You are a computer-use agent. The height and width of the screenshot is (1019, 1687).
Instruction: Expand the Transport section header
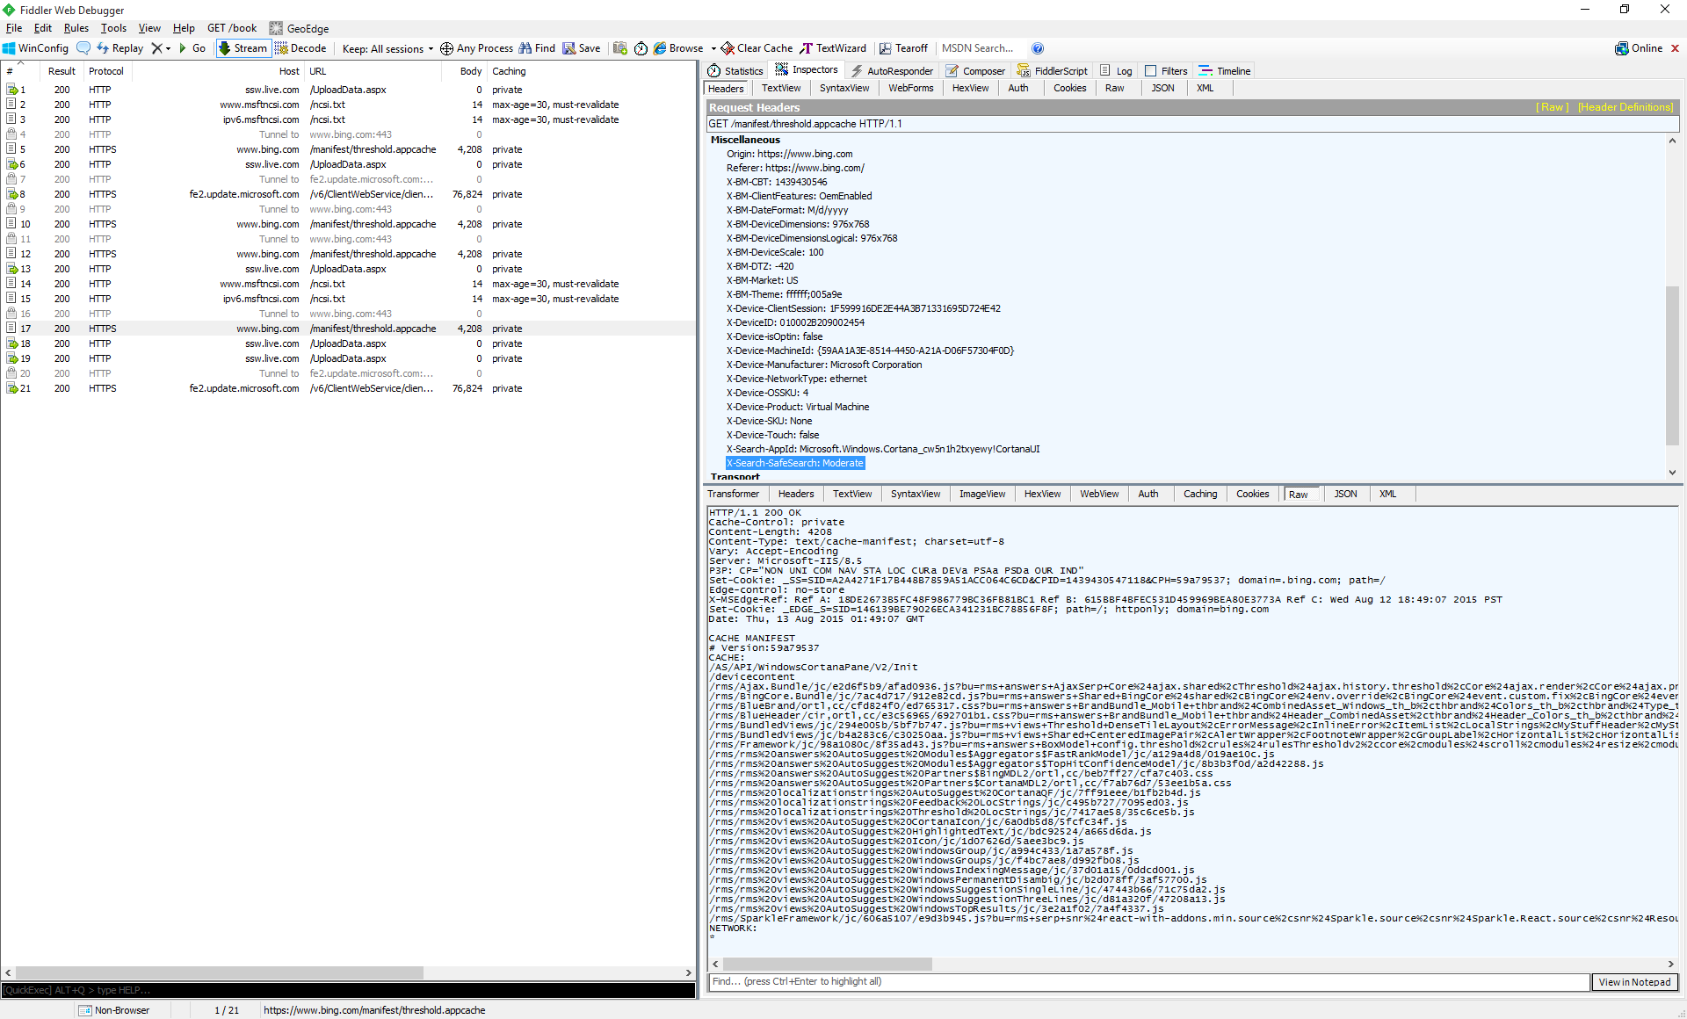pyautogui.click(x=735, y=477)
